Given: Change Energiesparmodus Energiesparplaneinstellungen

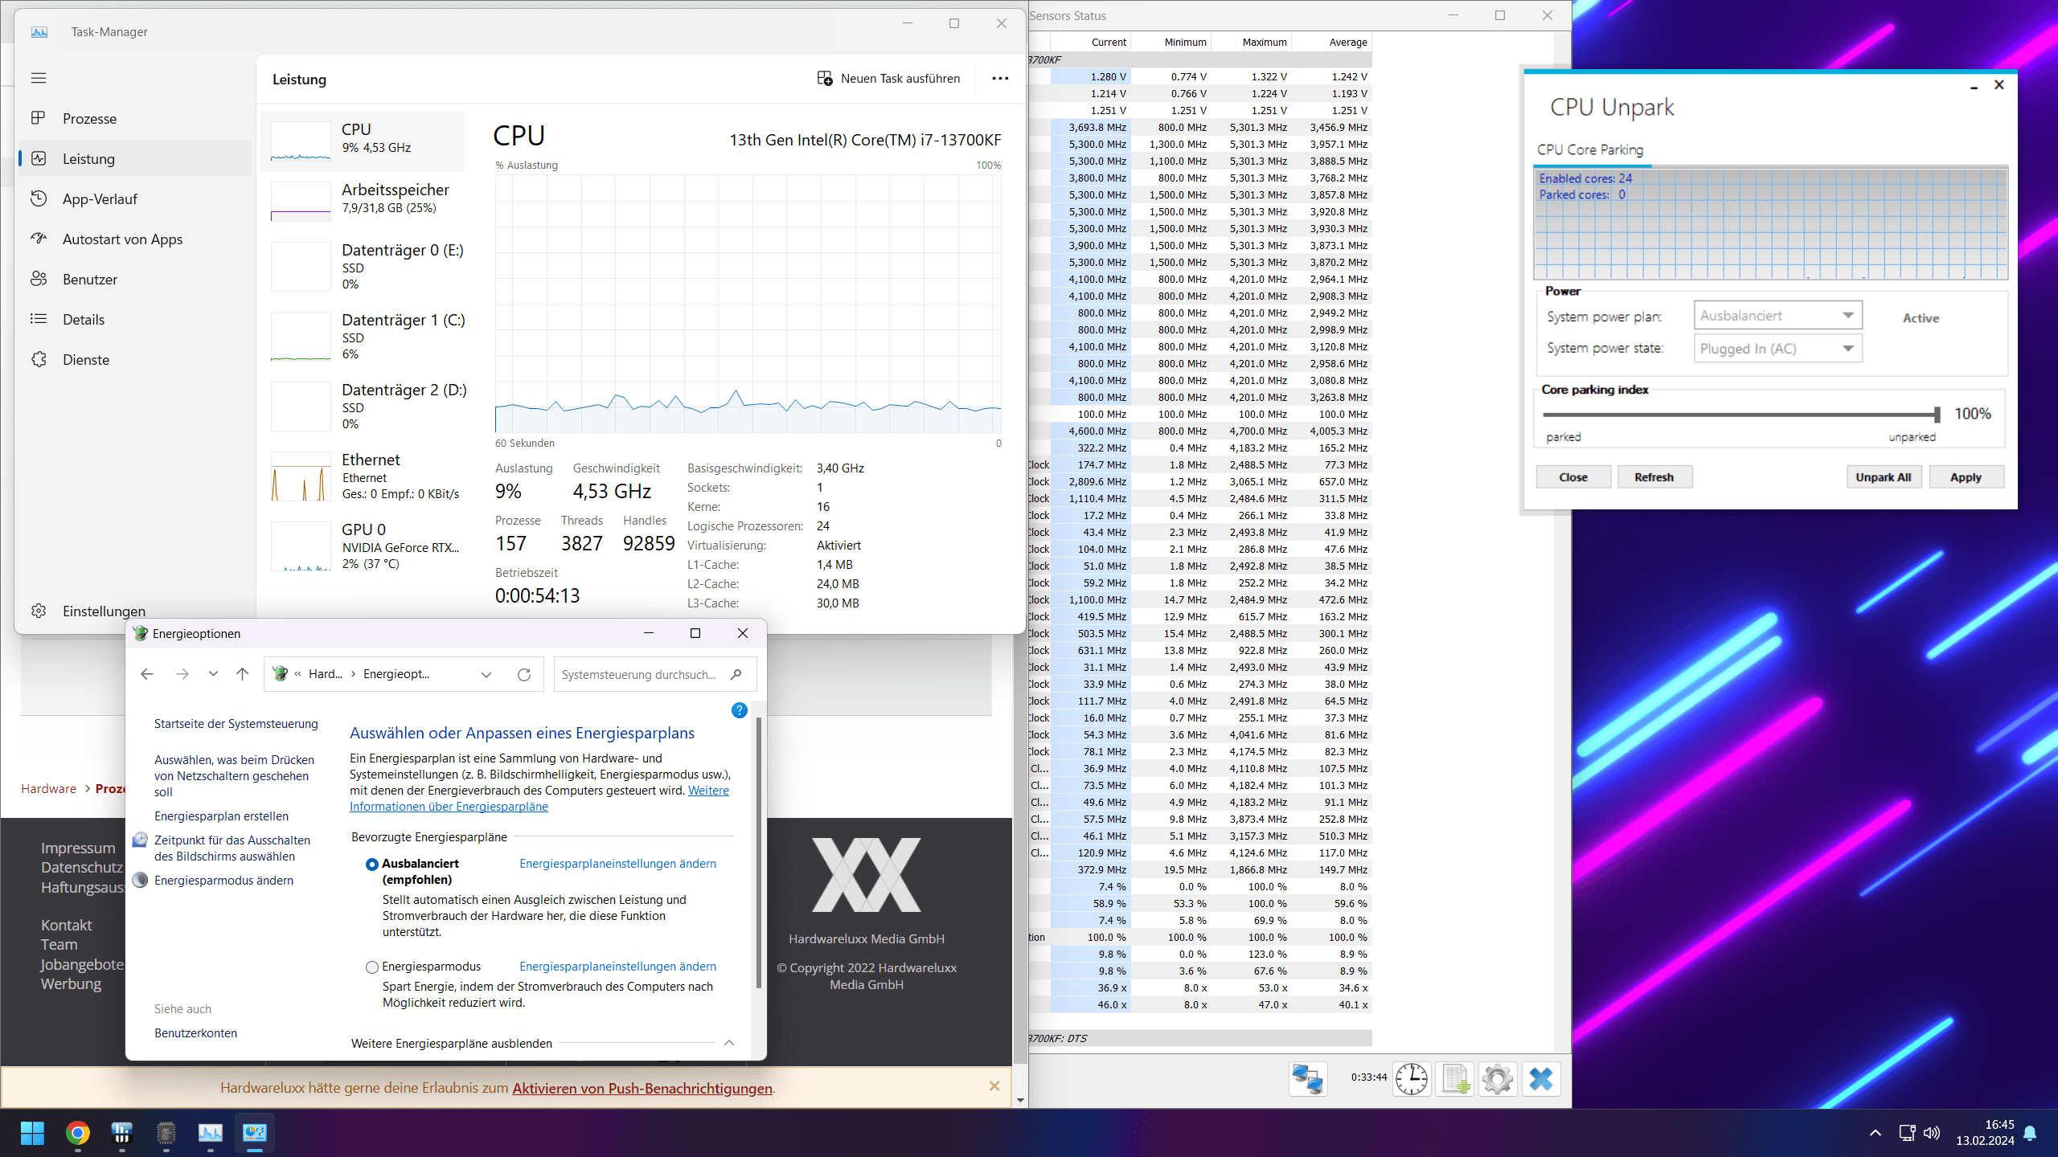Looking at the screenshot, I should point(617,967).
